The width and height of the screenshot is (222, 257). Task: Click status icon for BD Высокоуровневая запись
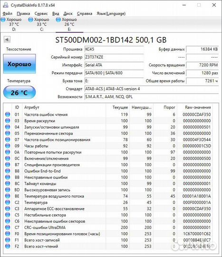coord(8,189)
